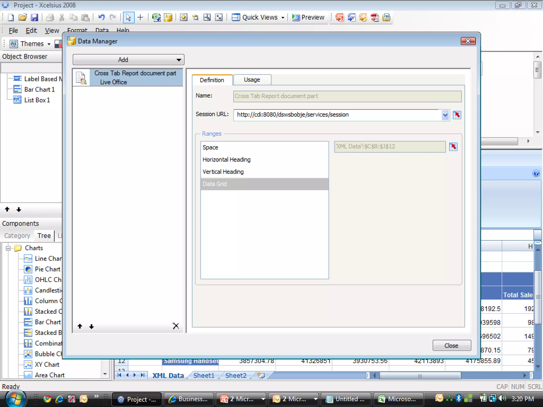Select the Data Grid range item
The height and width of the screenshot is (407, 543).
coord(265,184)
